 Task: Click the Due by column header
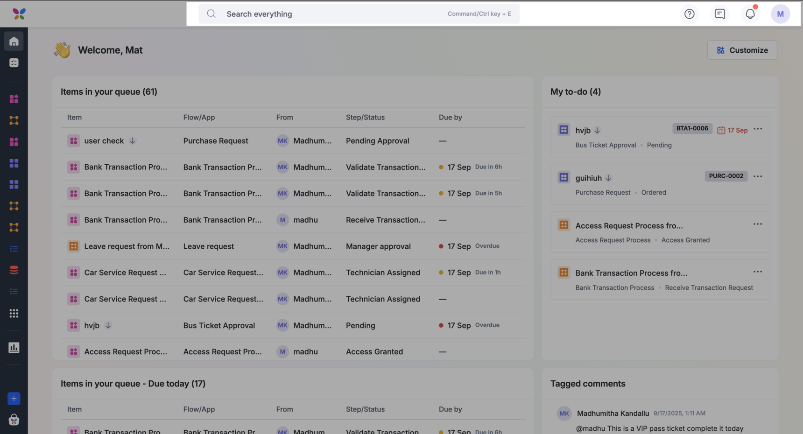pos(450,118)
